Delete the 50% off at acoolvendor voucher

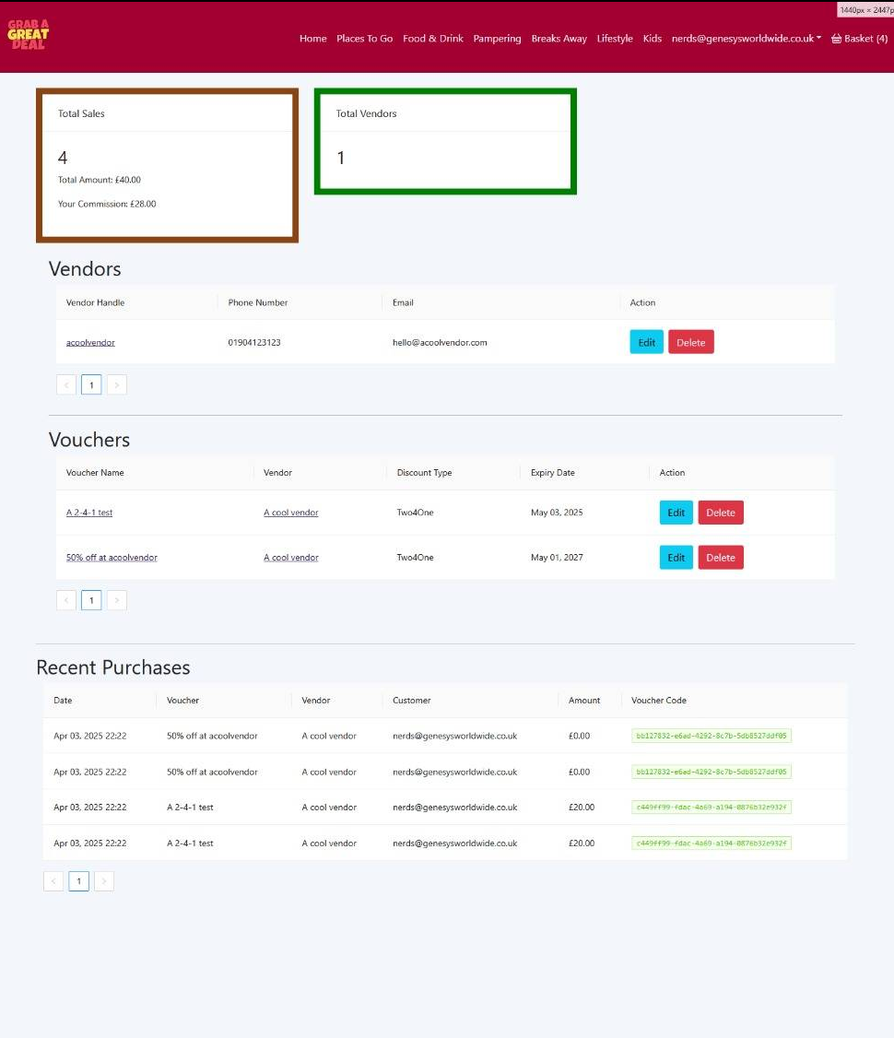pyautogui.click(x=721, y=558)
